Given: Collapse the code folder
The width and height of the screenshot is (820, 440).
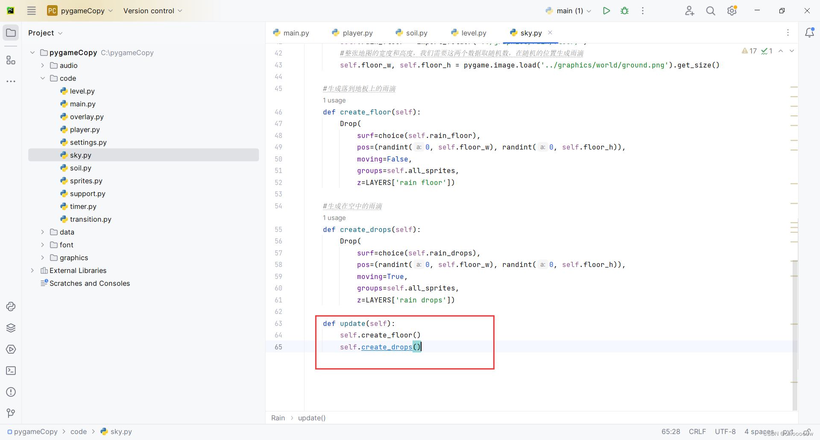Looking at the screenshot, I should (43, 78).
